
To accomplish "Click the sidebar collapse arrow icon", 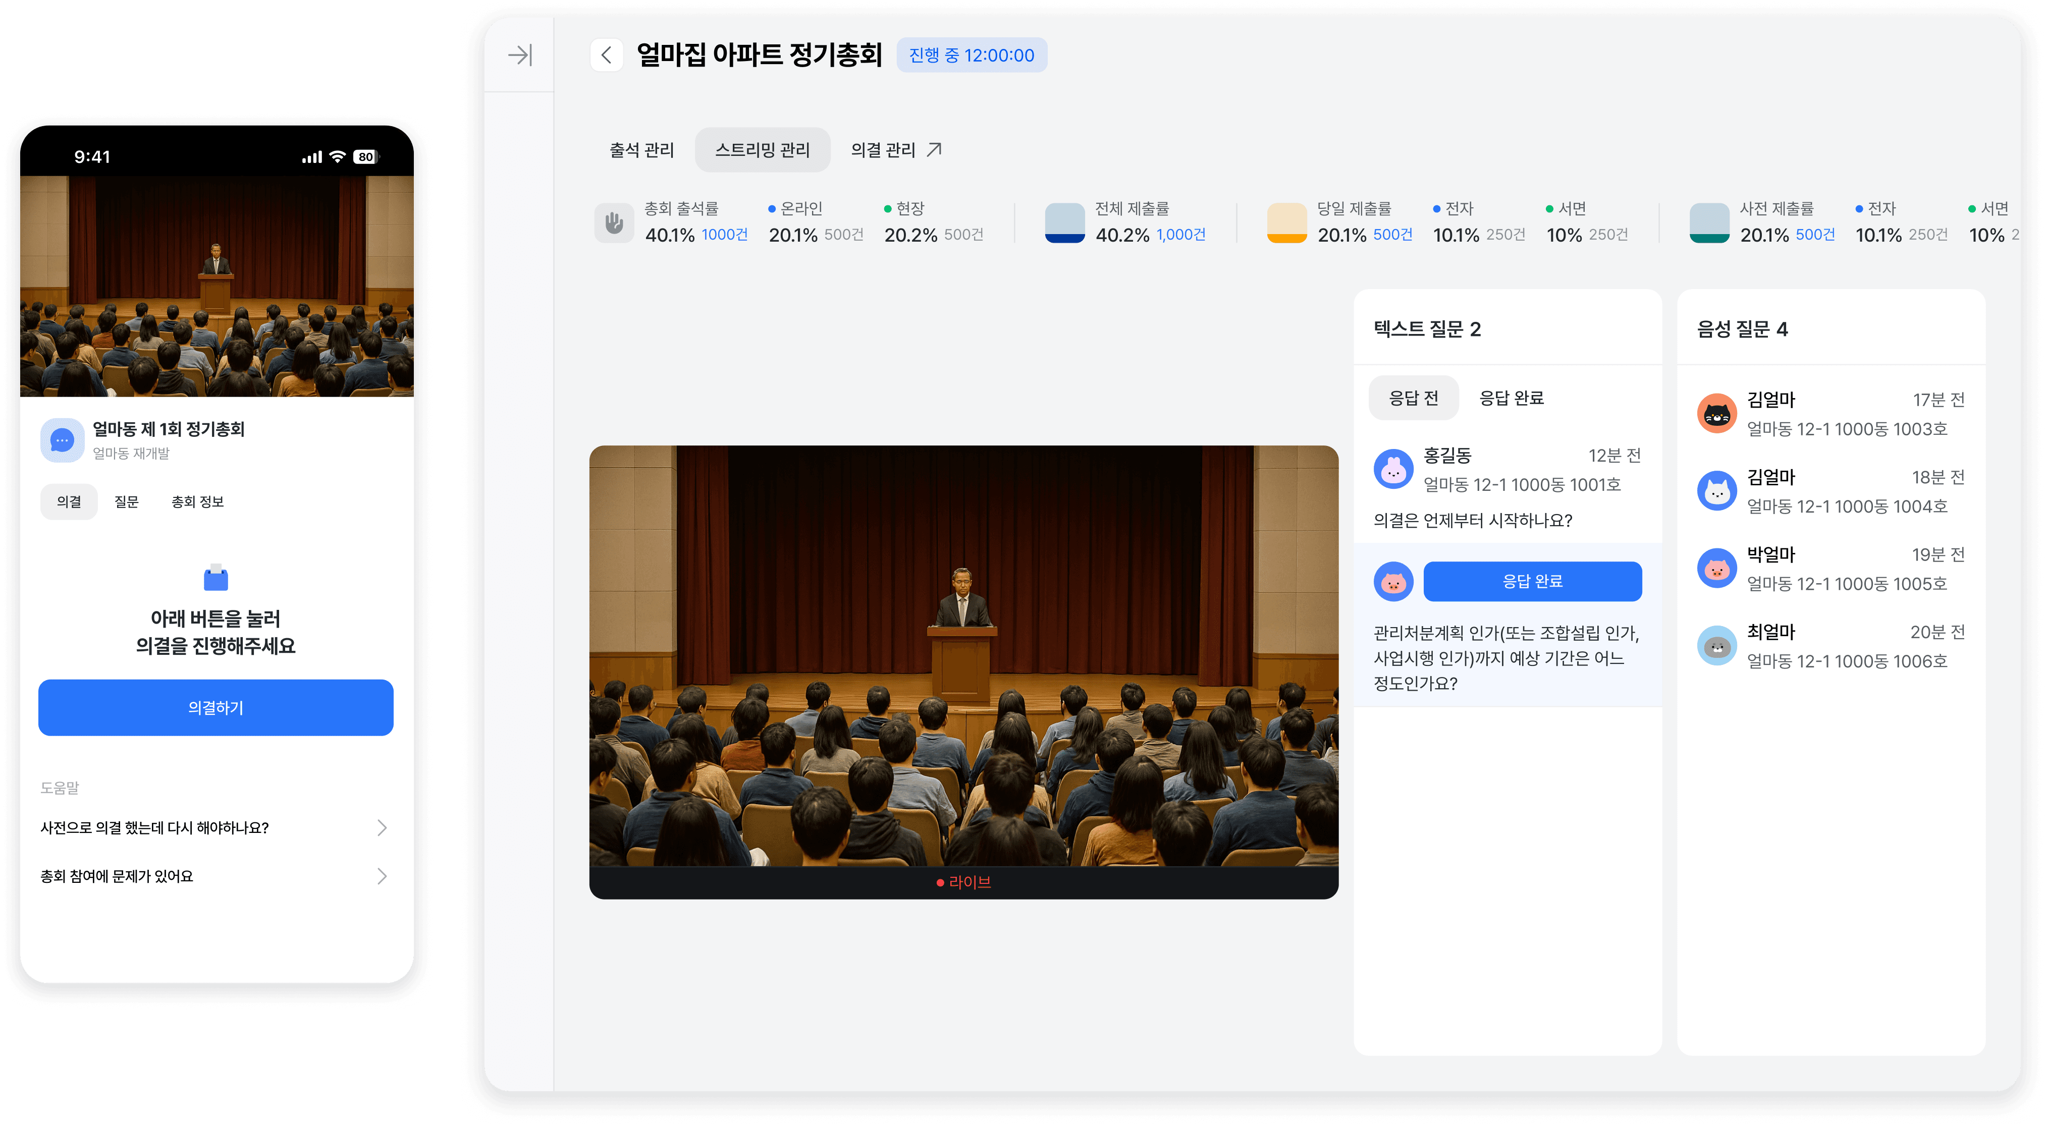I will click(x=520, y=55).
